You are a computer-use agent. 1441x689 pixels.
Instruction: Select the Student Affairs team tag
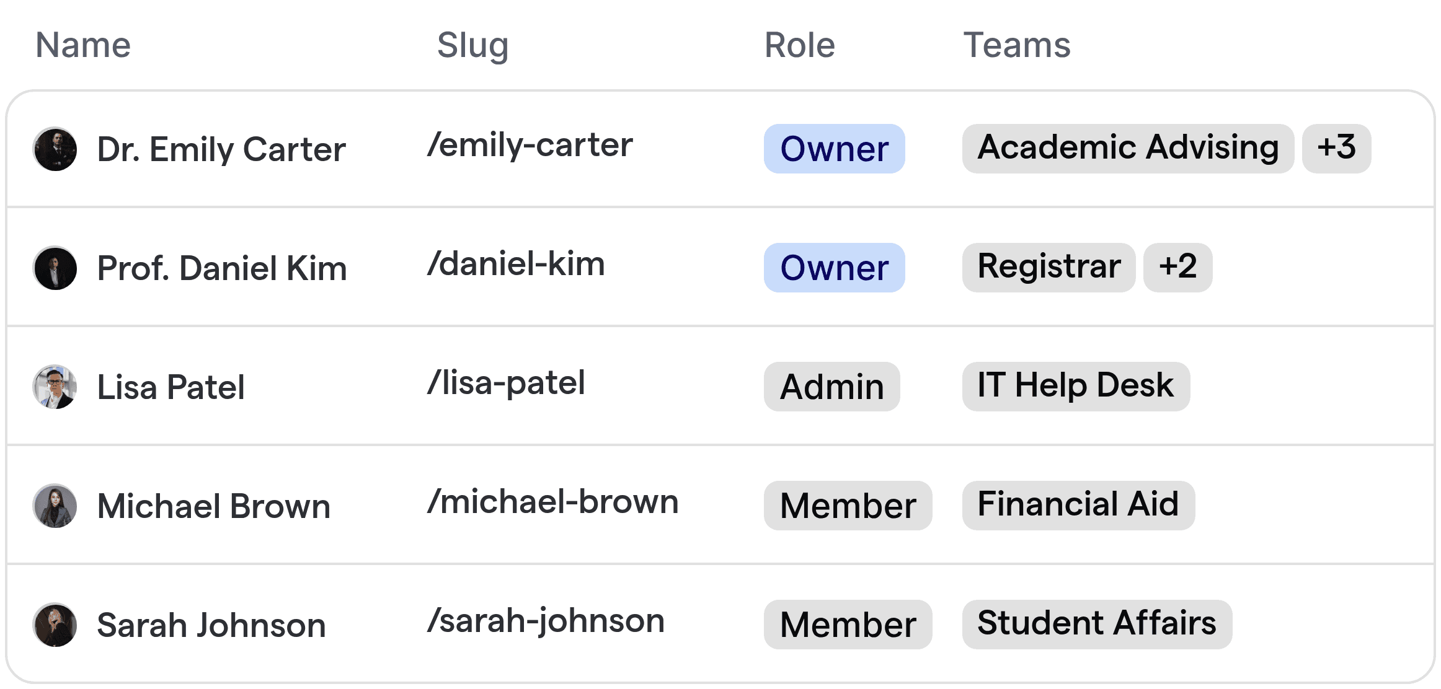(x=1098, y=625)
